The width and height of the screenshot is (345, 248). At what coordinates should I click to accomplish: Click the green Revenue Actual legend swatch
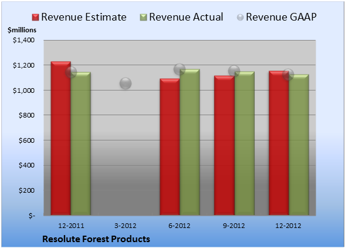click(x=143, y=18)
